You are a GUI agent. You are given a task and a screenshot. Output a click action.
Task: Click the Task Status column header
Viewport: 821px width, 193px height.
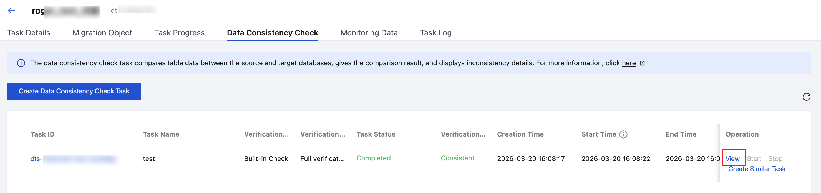click(x=376, y=135)
